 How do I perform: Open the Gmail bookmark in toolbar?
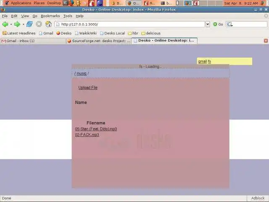pos(46,33)
